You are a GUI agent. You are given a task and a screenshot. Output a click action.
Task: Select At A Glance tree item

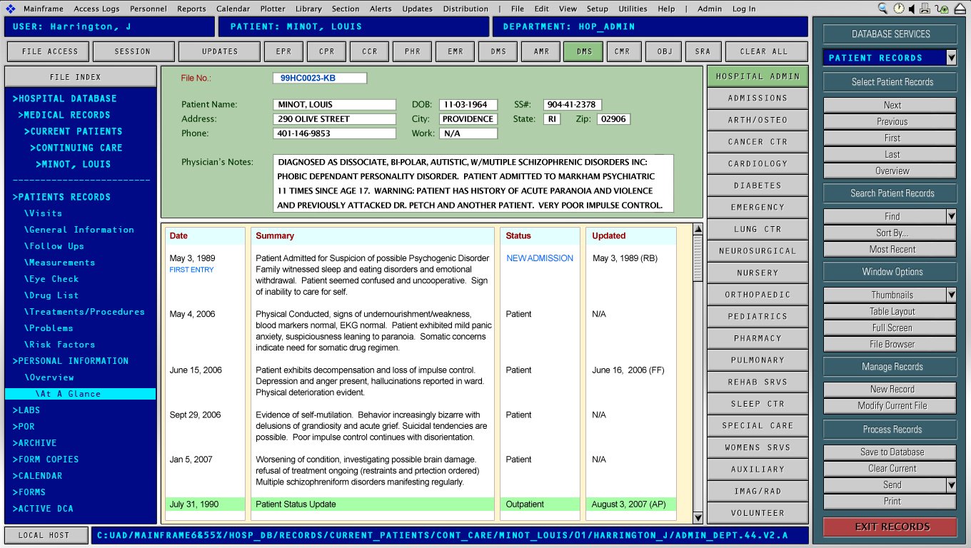click(80, 394)
